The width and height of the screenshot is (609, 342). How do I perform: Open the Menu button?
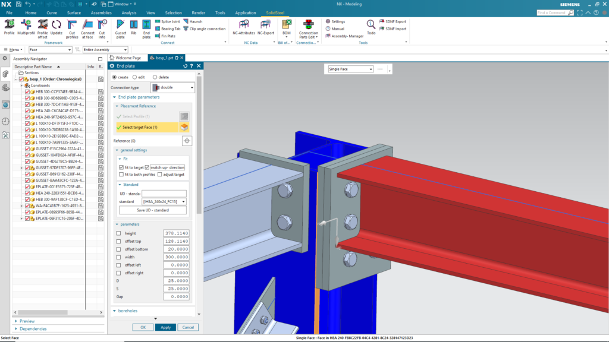tap(13, 50)
